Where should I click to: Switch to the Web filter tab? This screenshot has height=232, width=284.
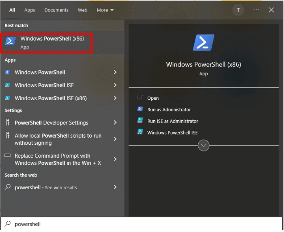tap(83, 10)
